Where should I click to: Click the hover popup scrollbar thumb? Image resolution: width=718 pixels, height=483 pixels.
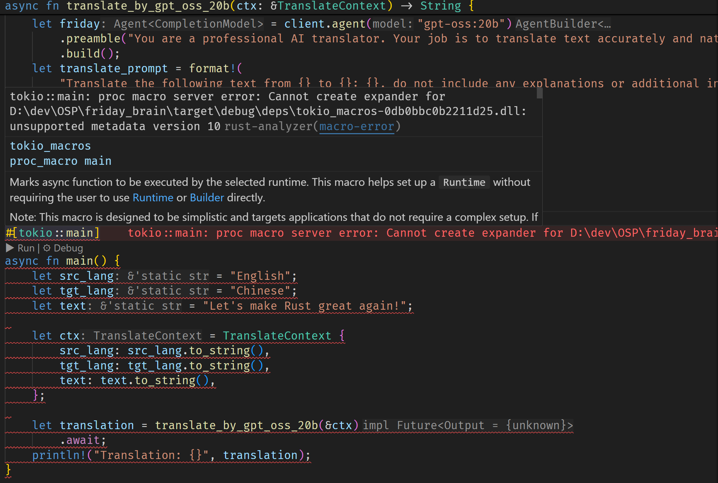coord(539,93)
